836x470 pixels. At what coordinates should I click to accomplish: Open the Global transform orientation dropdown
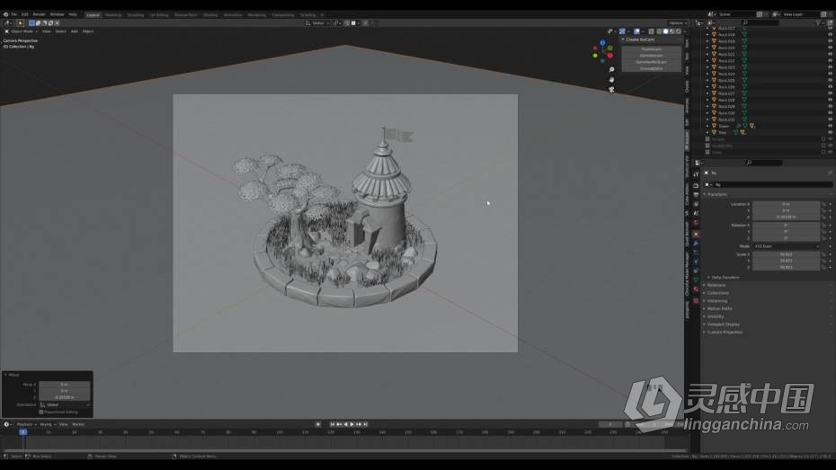pyautogui.click(x=317, y=22)
